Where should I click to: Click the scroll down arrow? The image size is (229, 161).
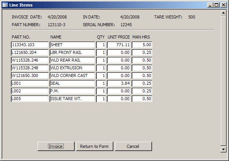[223, 149]
